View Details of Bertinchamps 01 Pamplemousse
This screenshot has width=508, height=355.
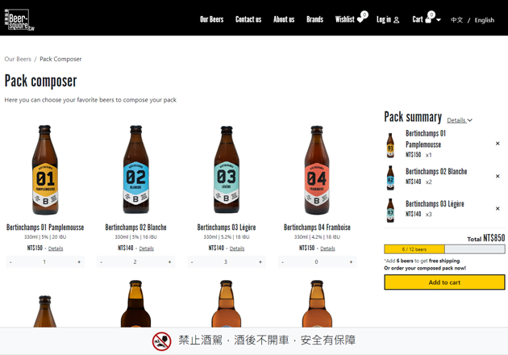coord(56,248)
